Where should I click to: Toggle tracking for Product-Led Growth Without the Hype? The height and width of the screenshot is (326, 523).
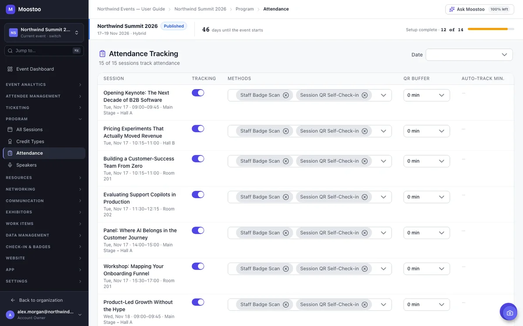point(198,302)
